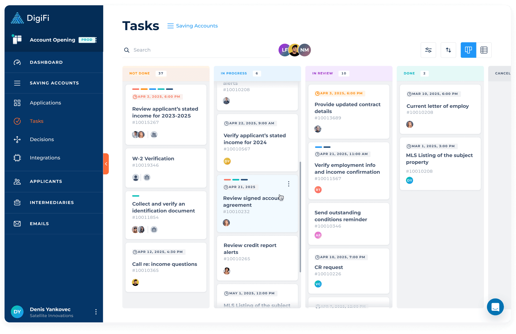
Task: Open the filter settings icon
Action: (428, 50)
